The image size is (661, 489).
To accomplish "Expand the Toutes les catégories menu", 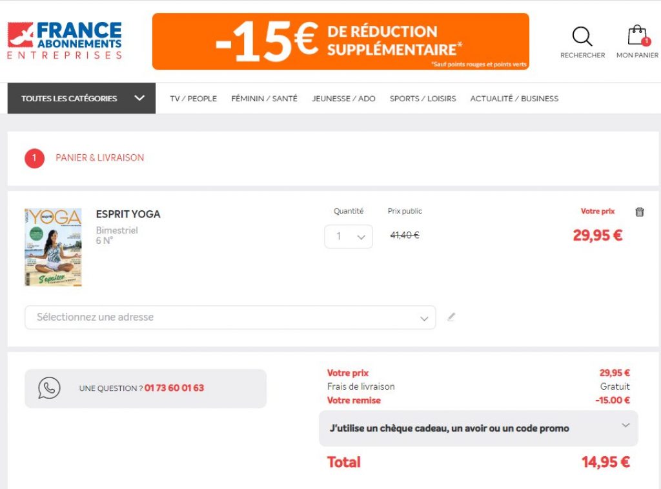I will pos(81,99).
